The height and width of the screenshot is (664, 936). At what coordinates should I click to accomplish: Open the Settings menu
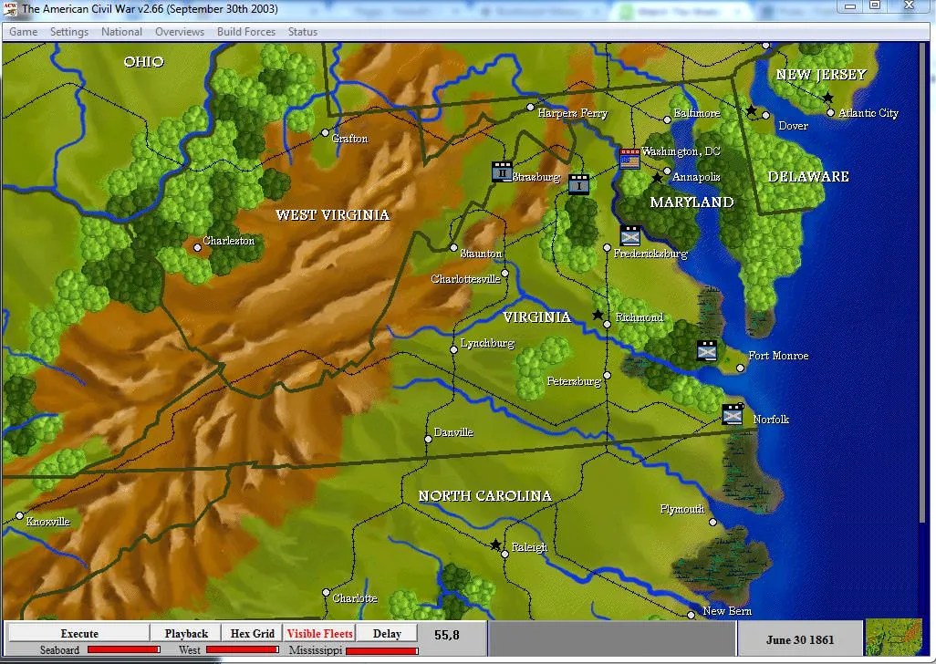(x=69, y=32)
